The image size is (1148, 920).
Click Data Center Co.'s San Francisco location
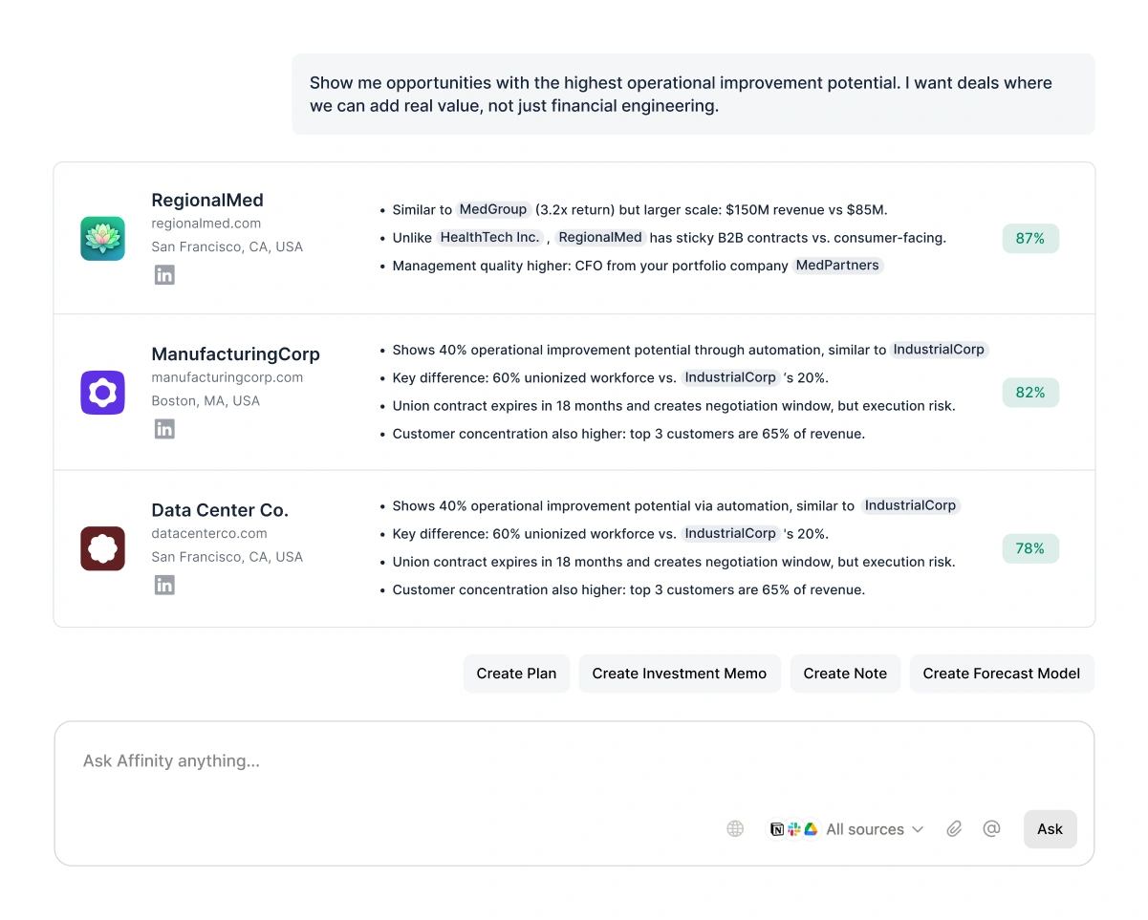pyautogui.click(x=227, y=557)
